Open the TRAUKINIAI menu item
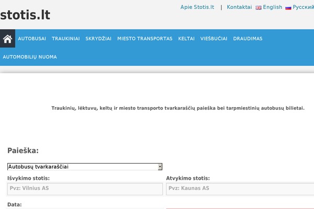This screenshot has height=209, width=314. (66, 39)
